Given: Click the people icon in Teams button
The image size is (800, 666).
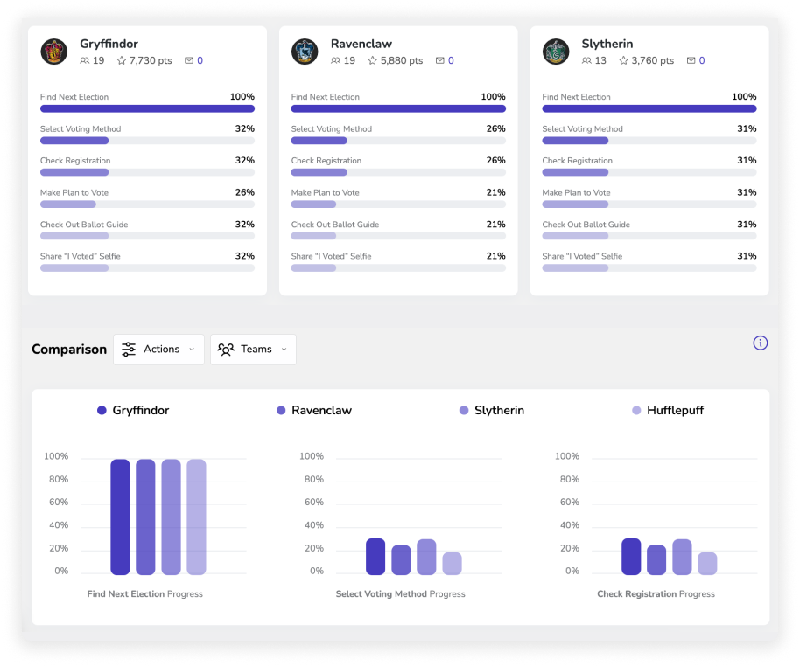Looking at the screenshot, I should 226,349.
